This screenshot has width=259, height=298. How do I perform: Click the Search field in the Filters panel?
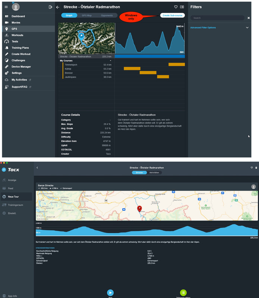click(x=217, y=18)
